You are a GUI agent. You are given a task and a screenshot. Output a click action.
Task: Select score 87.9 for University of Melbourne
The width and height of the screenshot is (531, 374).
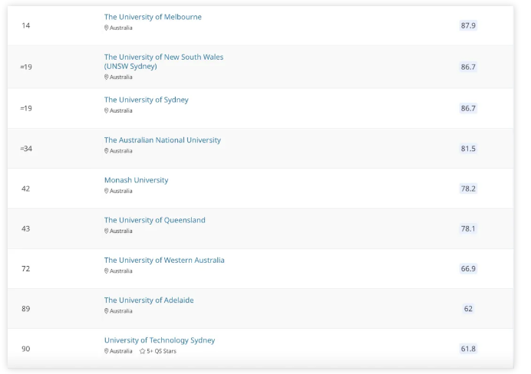click(468, 25)
